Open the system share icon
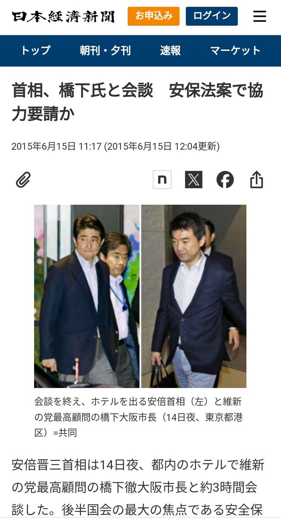The height and width of the screenshot is (518, 281). pos(256,180)
